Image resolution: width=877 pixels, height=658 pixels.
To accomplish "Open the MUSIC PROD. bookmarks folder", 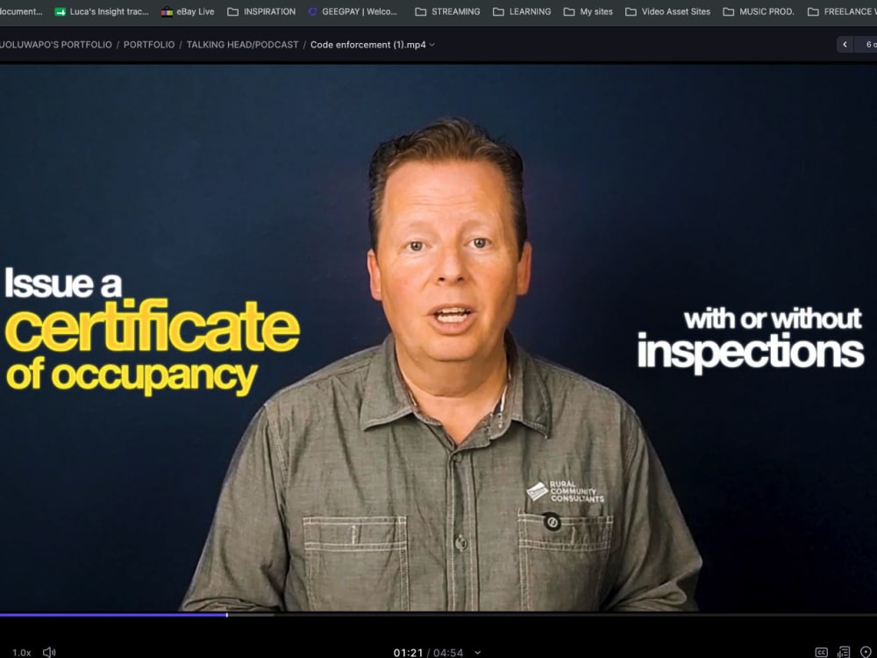I will click(x=759, y=11).
